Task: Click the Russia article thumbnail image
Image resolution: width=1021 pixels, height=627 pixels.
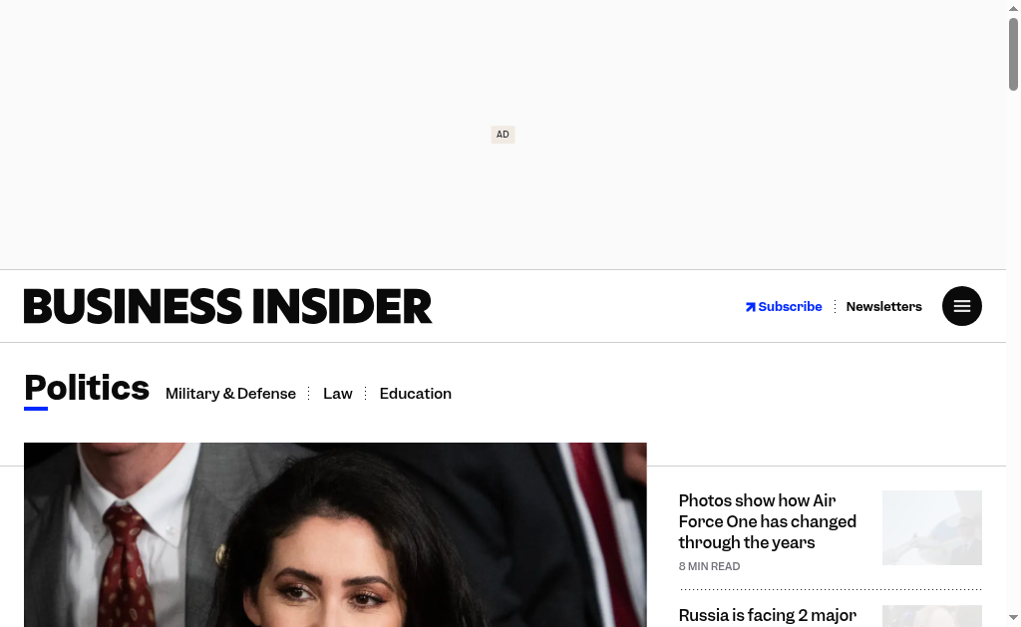Action: coord(932,616)
